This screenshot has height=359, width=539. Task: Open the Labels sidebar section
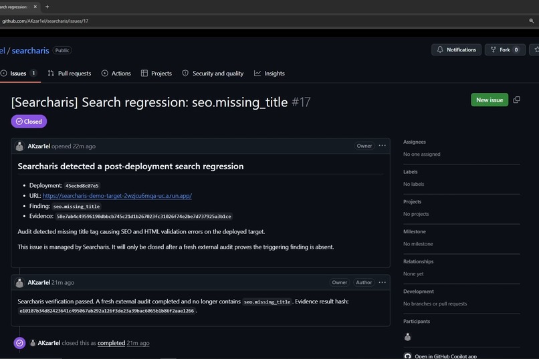(x=410, y=172)
